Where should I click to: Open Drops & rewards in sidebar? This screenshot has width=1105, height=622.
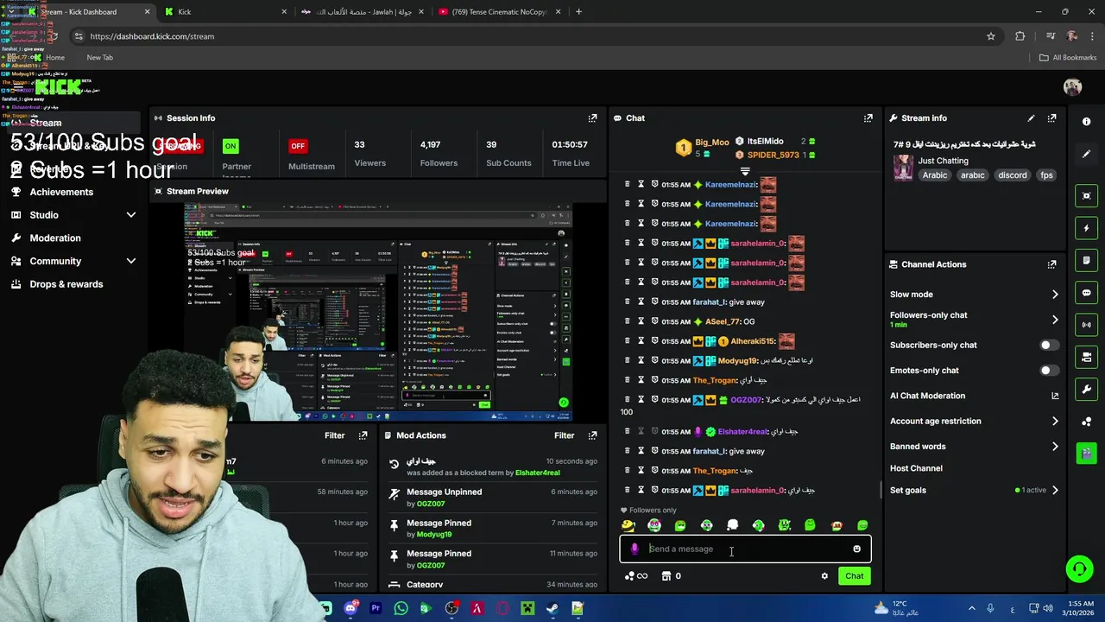pyautogui.click(x=66, y=284)
